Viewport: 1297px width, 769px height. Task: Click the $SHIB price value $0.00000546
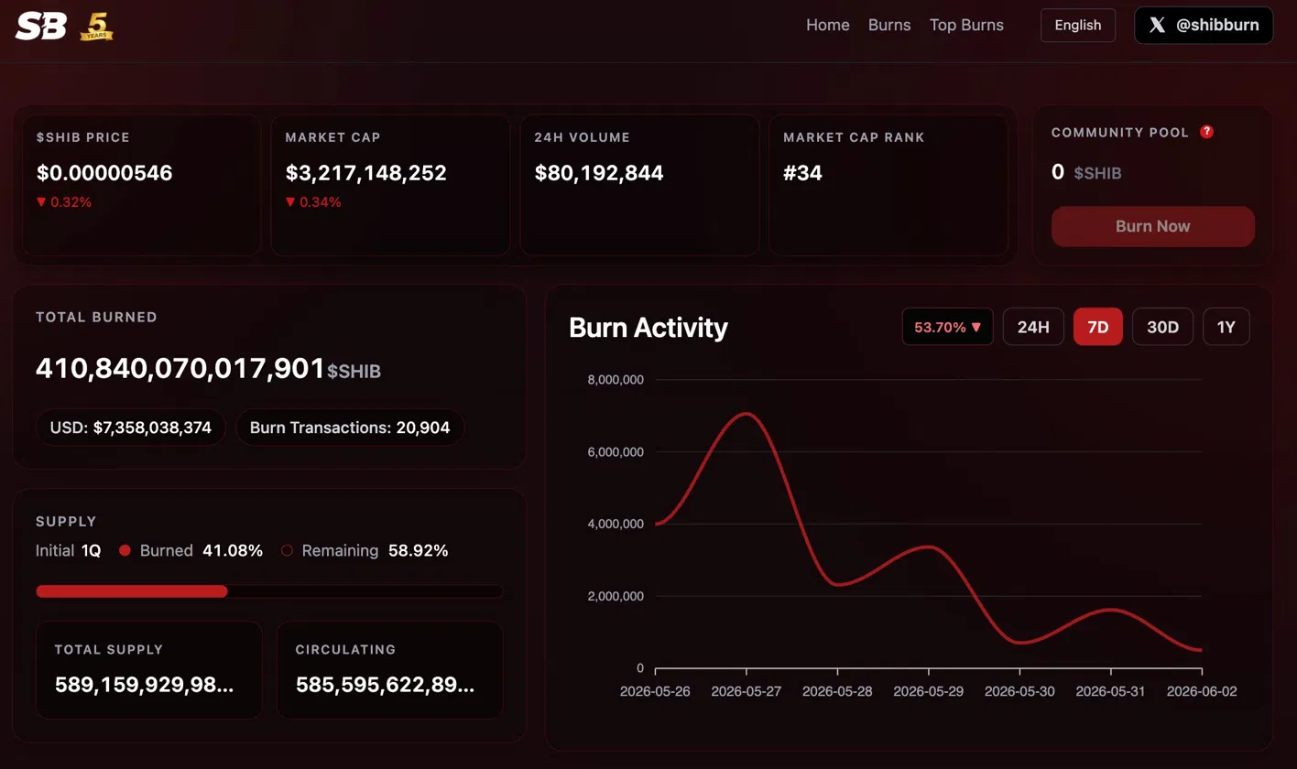[x=104, y=173]
